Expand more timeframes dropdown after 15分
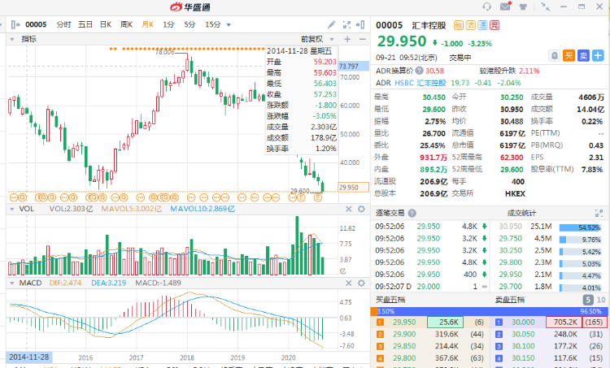Screen dimensions: 610x368 pos(229,24)
